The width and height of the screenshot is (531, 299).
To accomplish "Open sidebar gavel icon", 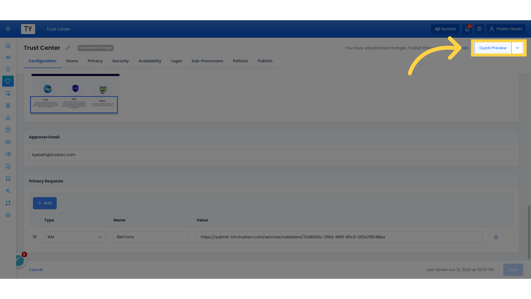I will tap(8, 191).
